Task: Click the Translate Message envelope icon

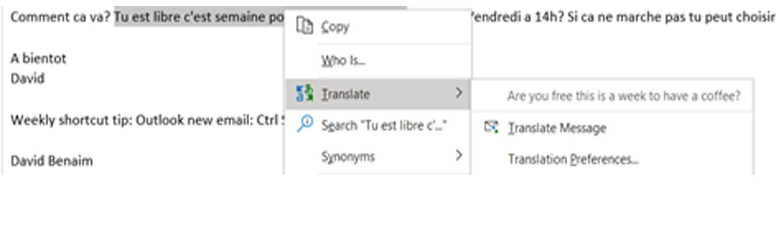Action: tap(491, 127)
